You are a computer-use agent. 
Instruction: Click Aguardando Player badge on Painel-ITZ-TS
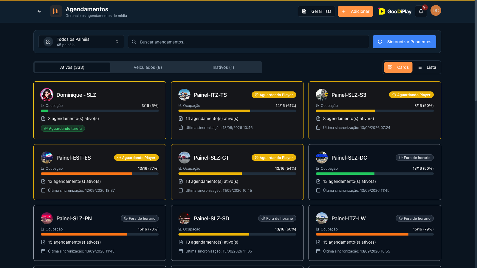tap(274, 95)
